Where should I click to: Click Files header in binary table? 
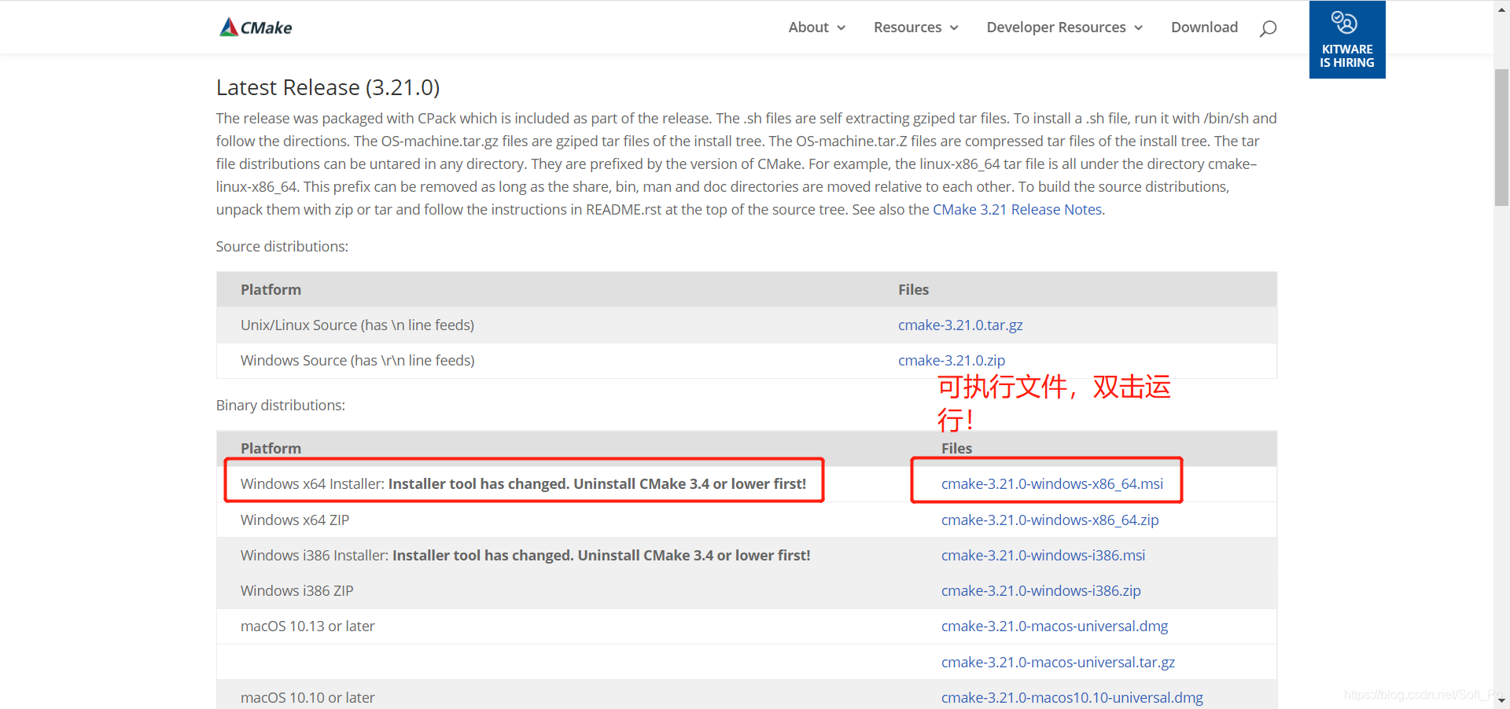click(x=956, y=449)
